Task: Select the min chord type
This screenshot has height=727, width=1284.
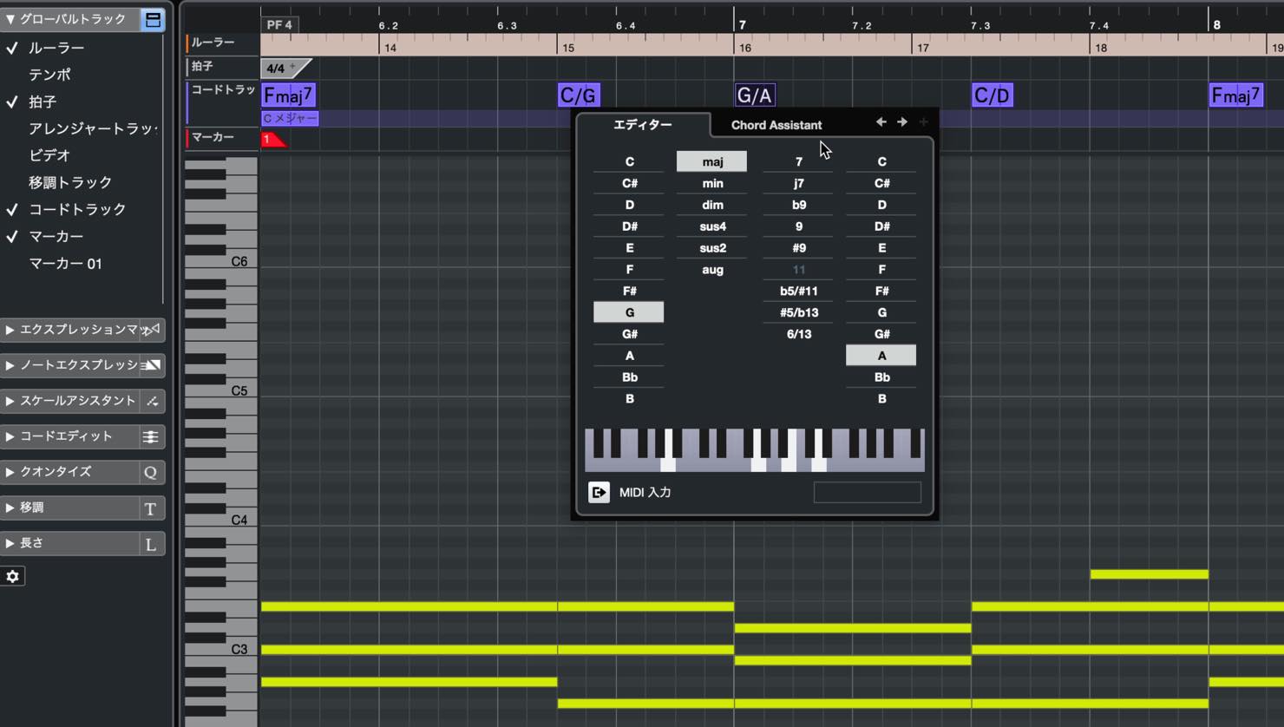Action: 712,183
